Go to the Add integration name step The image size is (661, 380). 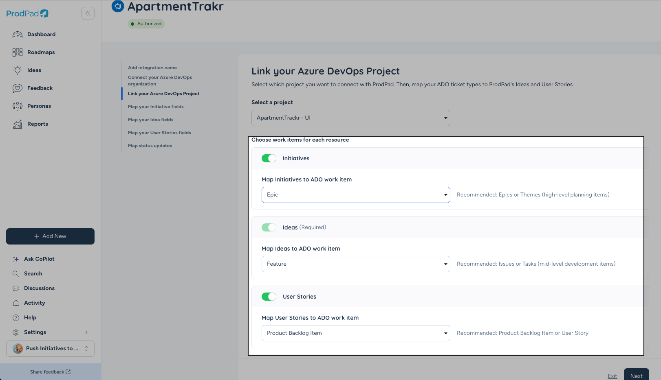click(152, 68)
